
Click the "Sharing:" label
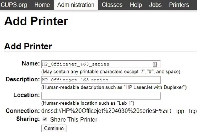click(x=28, y=119)
